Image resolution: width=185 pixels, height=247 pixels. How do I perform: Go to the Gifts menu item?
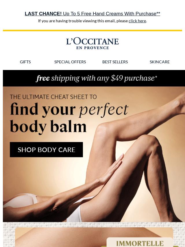(x=25, y=62)
